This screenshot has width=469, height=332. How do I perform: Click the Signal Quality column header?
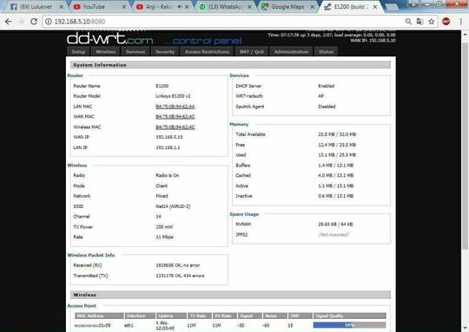pyautogui.click(x=349, y=316)
